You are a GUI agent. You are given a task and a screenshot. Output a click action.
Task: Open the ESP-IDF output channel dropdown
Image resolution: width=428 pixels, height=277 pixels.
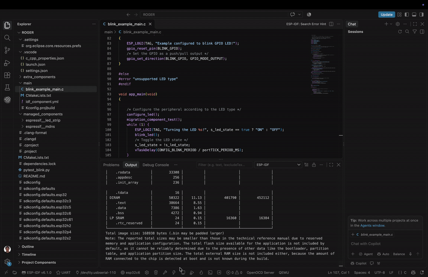pyautogui.click(x=278, y=165)
